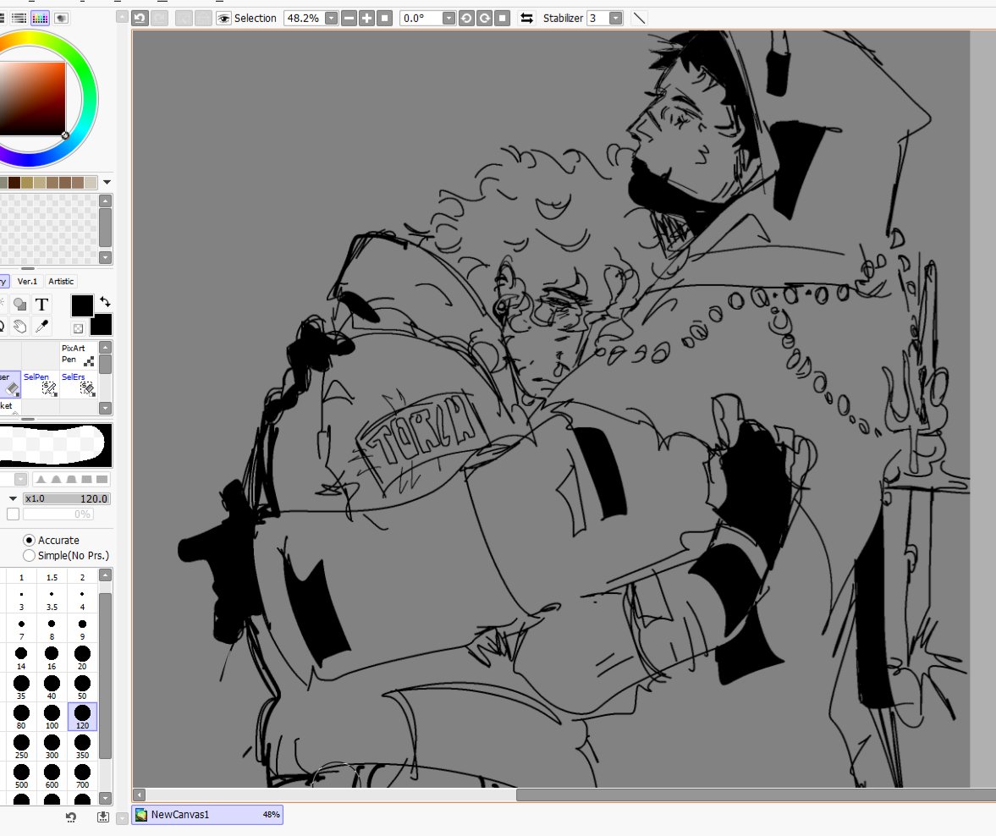The height and width of the screenshot is (836, 996).
Task: Choose the second brush edge shape
Action: point(57,479)
